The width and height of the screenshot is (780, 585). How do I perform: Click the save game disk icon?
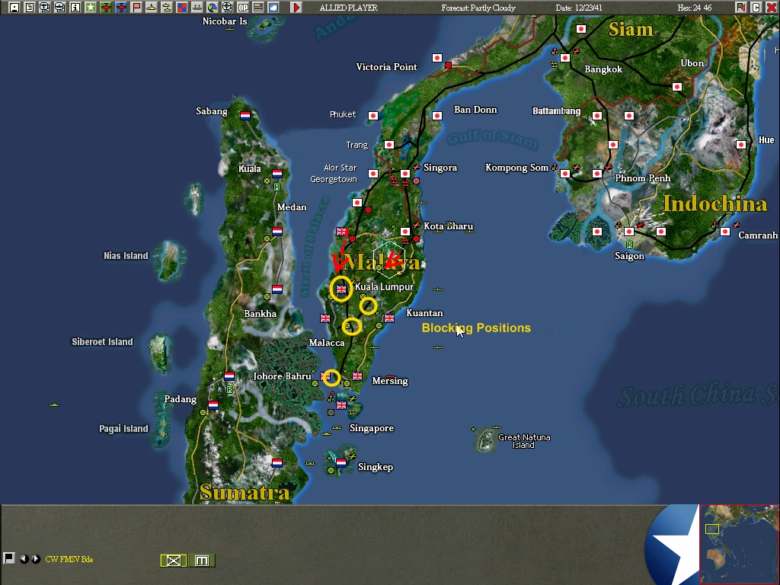coord(14,7)
